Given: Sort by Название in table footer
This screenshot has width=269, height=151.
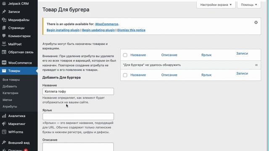Looking at the screenshot, I should pyautogui.click(x=138, y=75).
